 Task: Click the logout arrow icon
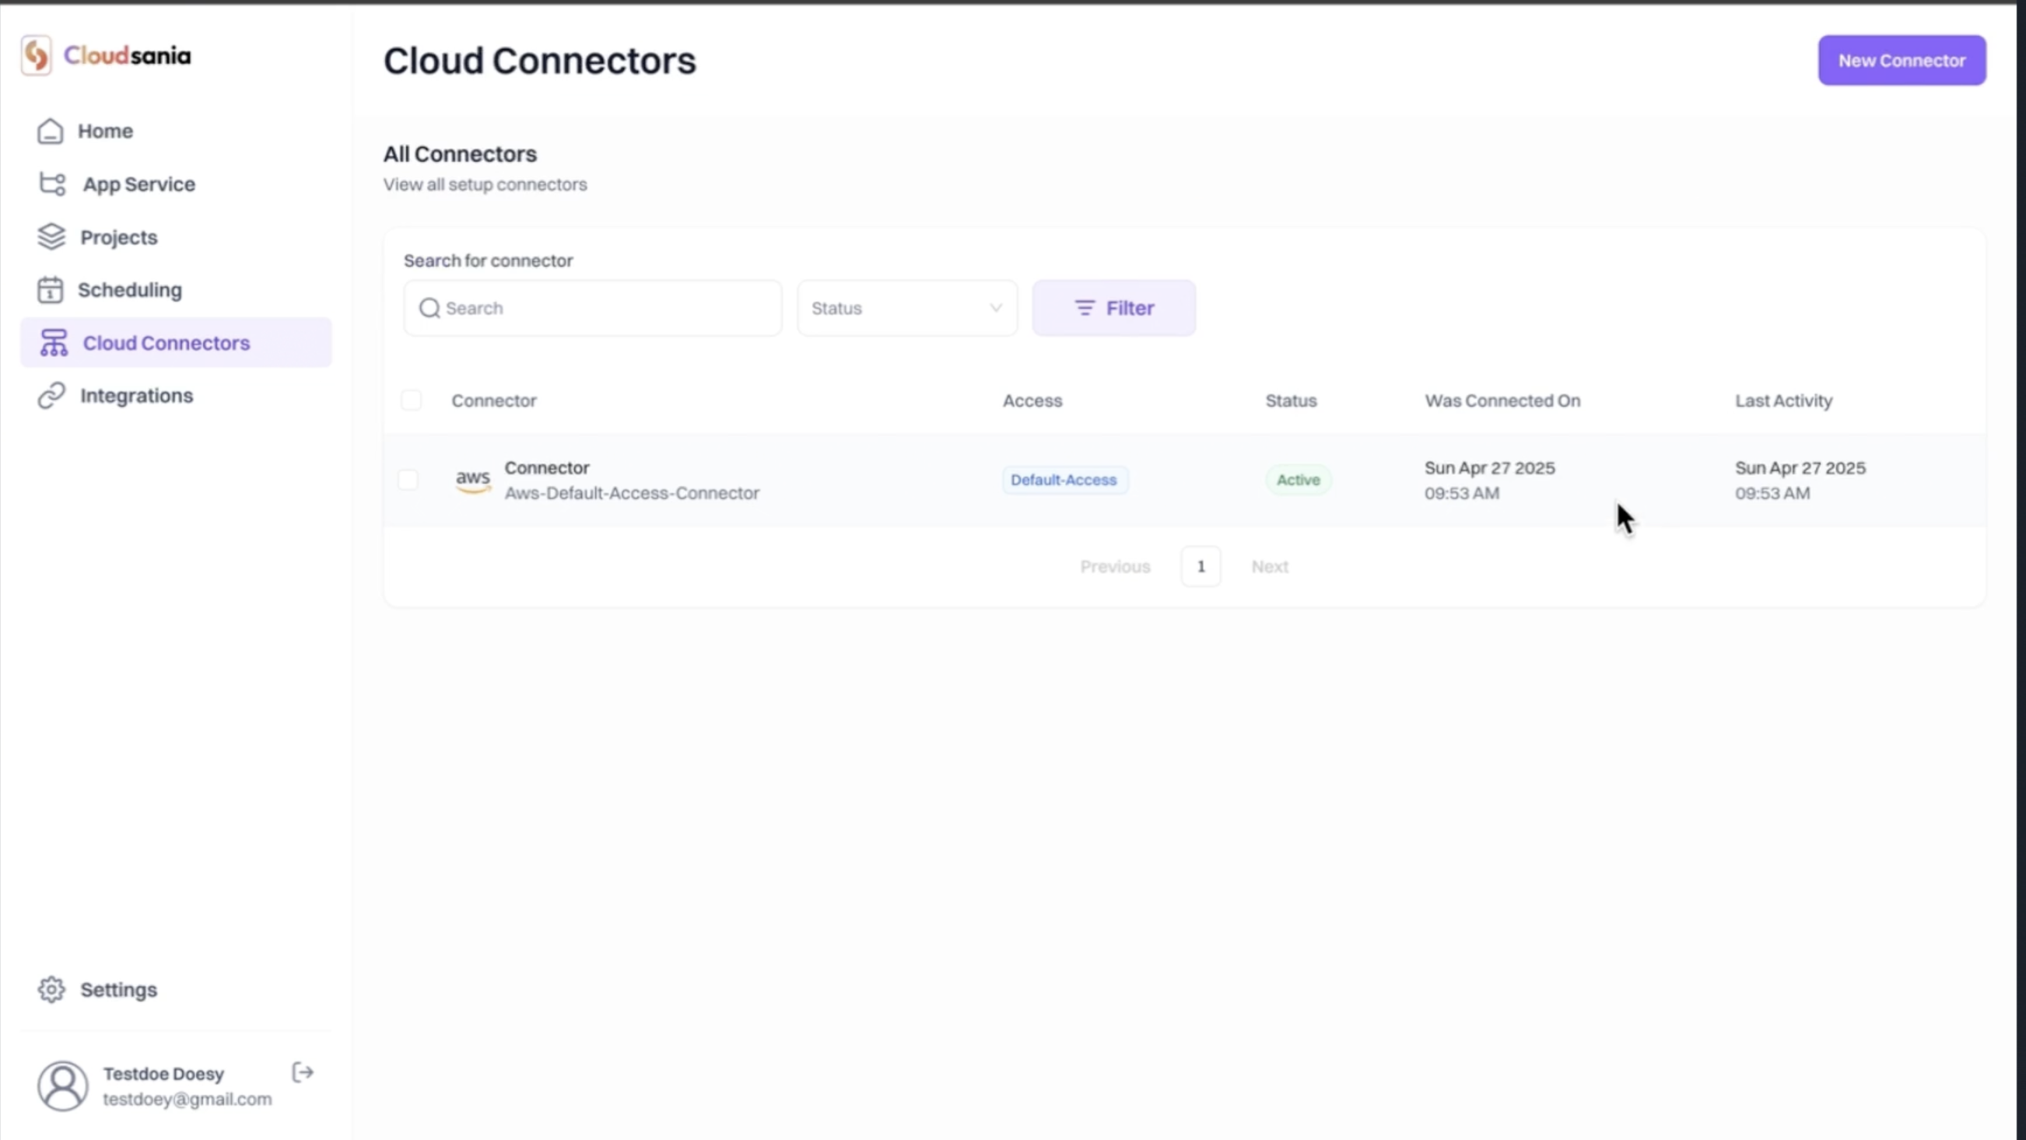click(x=303, y=1072)
